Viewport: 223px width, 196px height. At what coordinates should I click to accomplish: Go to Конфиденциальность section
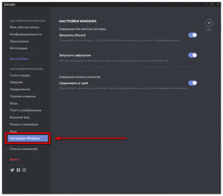[26, 34]
